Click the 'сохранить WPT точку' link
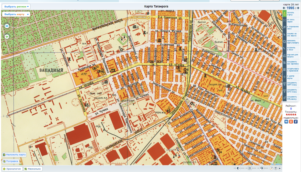Image resolution: width=301 pixels, height=172 pixels. pos(292,84)
